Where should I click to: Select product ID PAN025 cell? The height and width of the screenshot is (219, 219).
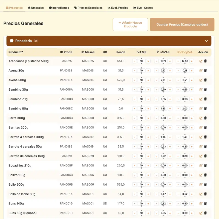(x=66, y=61)
